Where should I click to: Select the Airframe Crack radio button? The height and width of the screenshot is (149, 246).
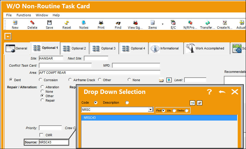pyautogui.click(x=70, y=80)
